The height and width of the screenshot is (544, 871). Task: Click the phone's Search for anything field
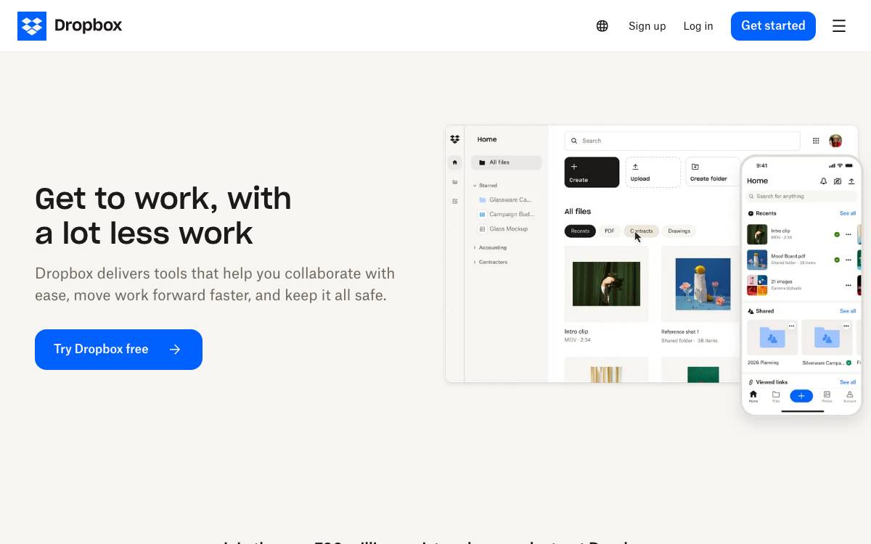click(802, 197)
